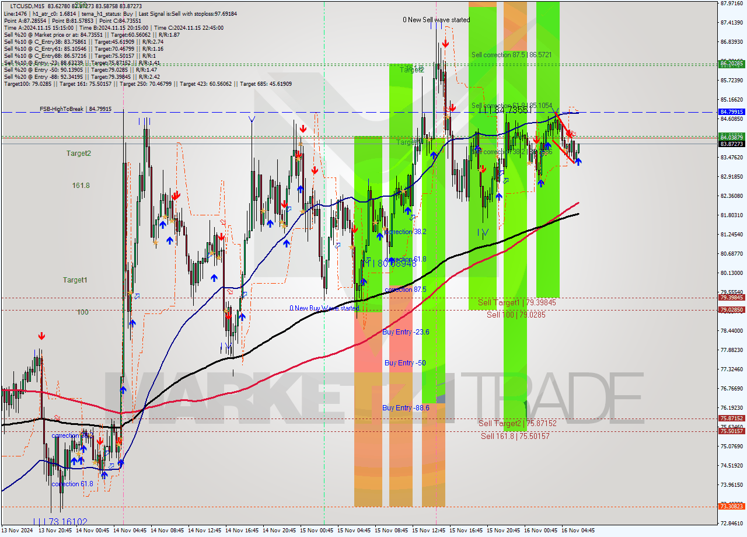Click the 'LTCUSD,M15' symbol title text
Viewport: 747px width, 537px height.
[27, 6]
